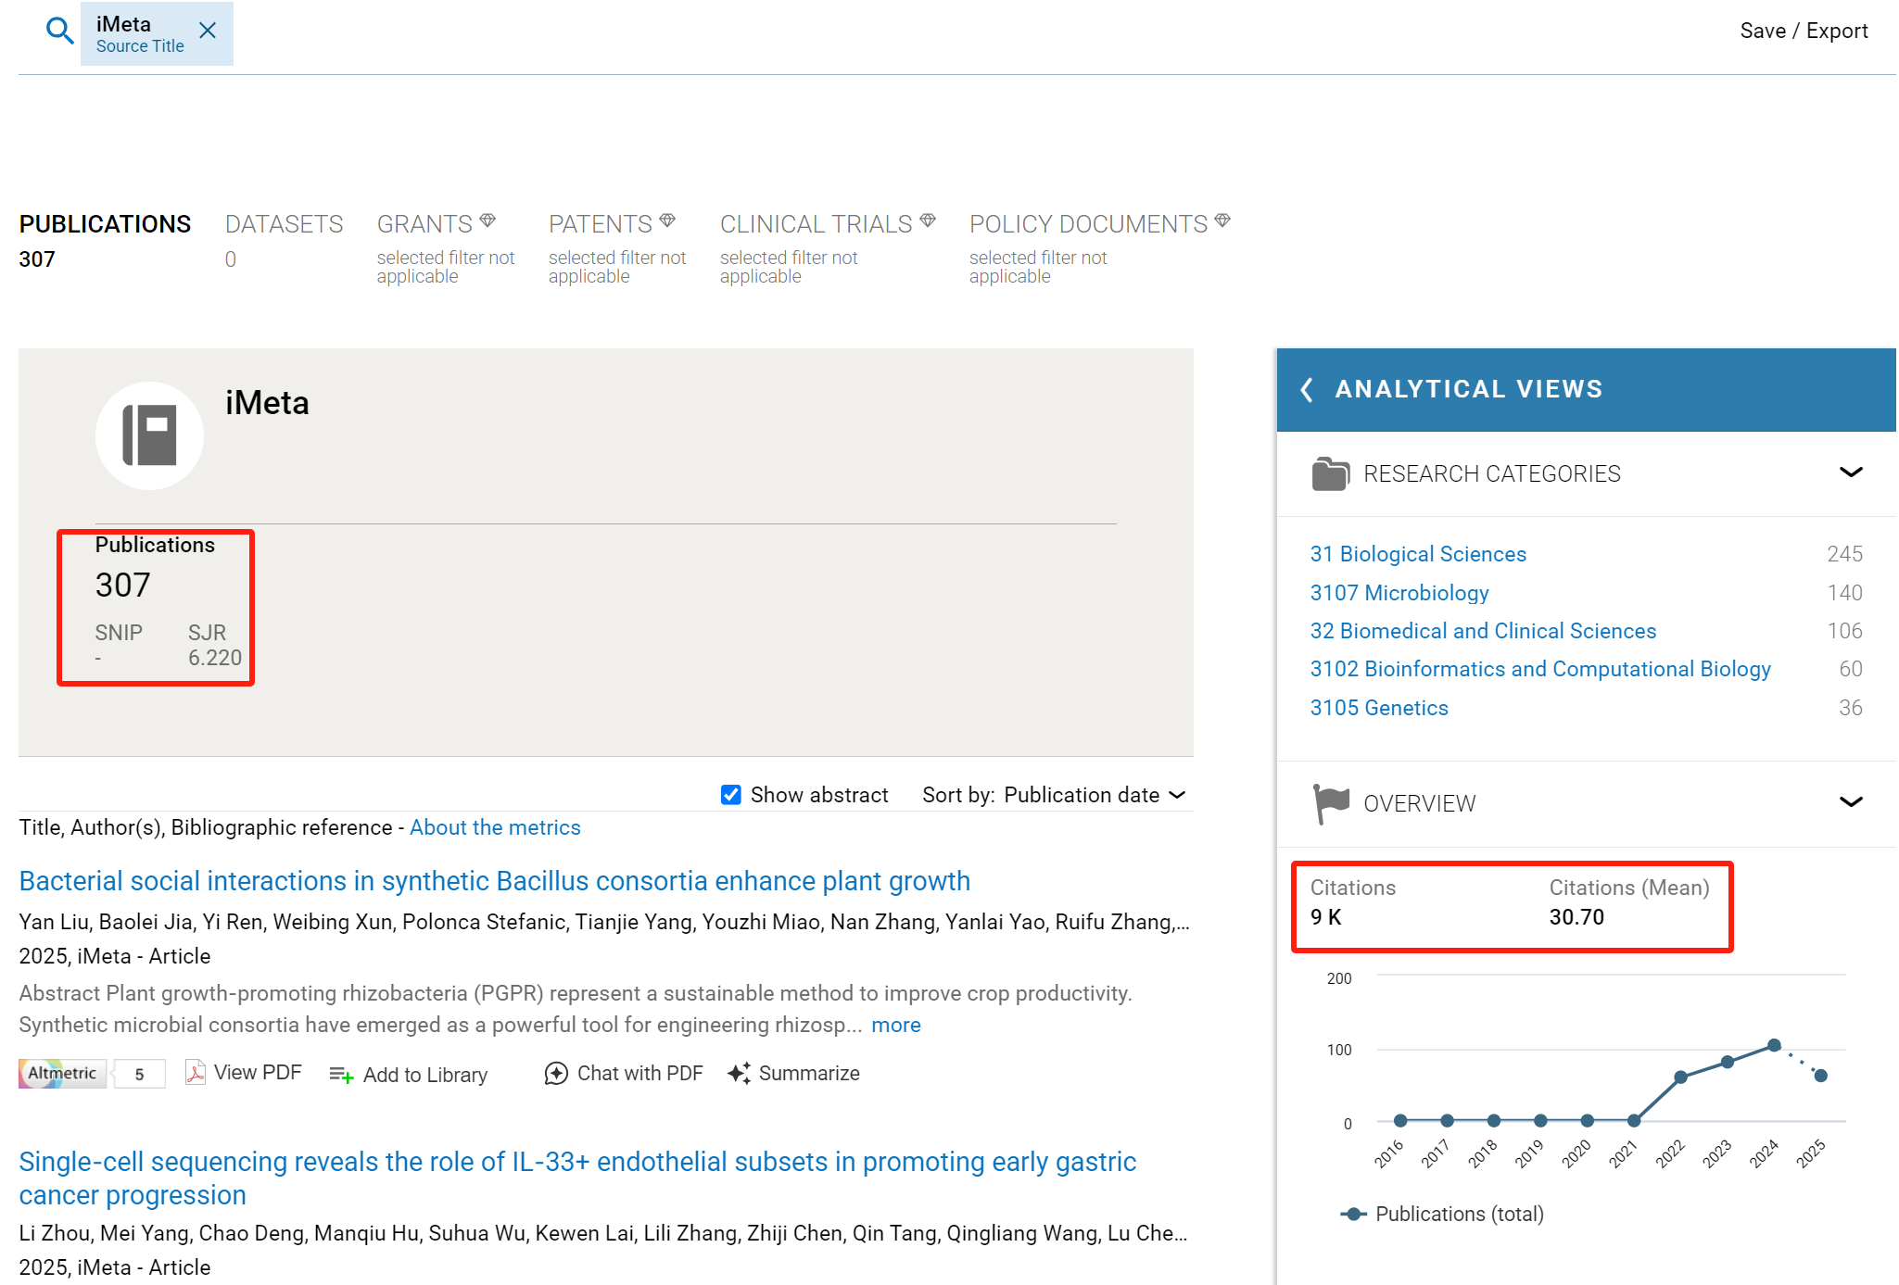Click the Summarize sparkle icon
The height and width of the screenshot is (1285, 1899).
[x=739, y=1073]
